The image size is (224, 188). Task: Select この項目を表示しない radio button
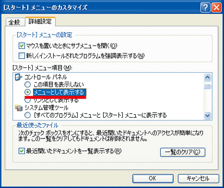pos(28,85)
